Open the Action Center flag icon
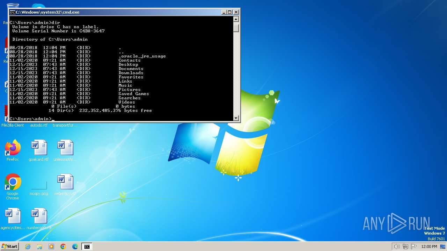This screenshot has width=447, height=251. click(x=414, y=246)
